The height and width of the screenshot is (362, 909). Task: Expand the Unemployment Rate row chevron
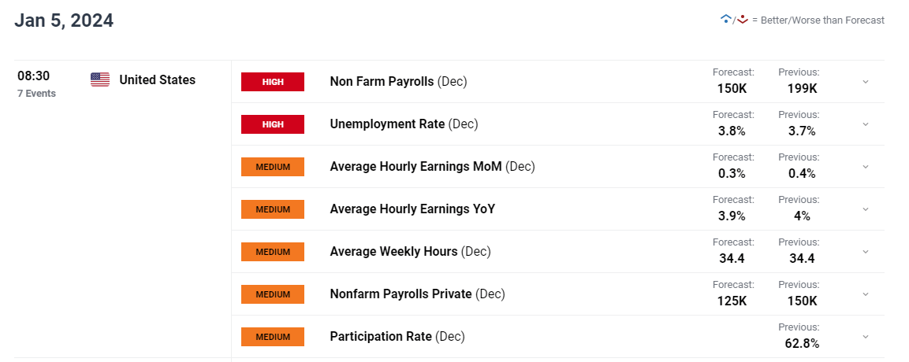coord(865,124)
